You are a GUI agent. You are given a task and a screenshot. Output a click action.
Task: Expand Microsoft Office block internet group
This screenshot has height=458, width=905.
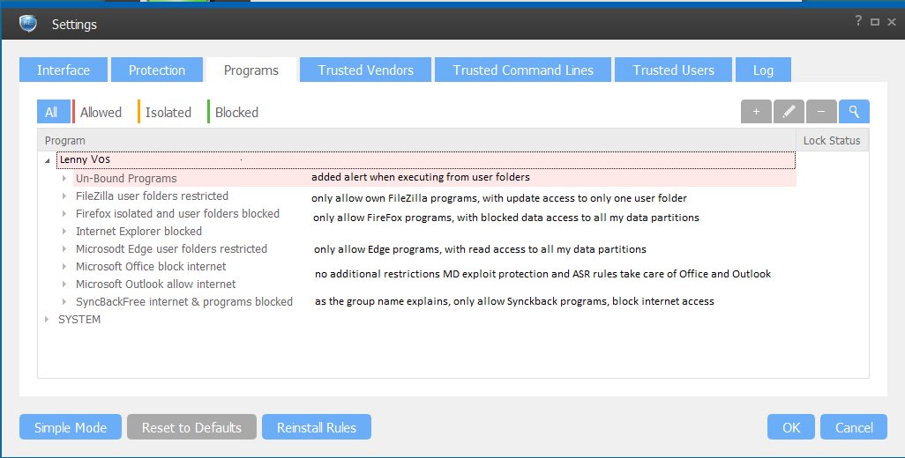click(x=64, y=266)
